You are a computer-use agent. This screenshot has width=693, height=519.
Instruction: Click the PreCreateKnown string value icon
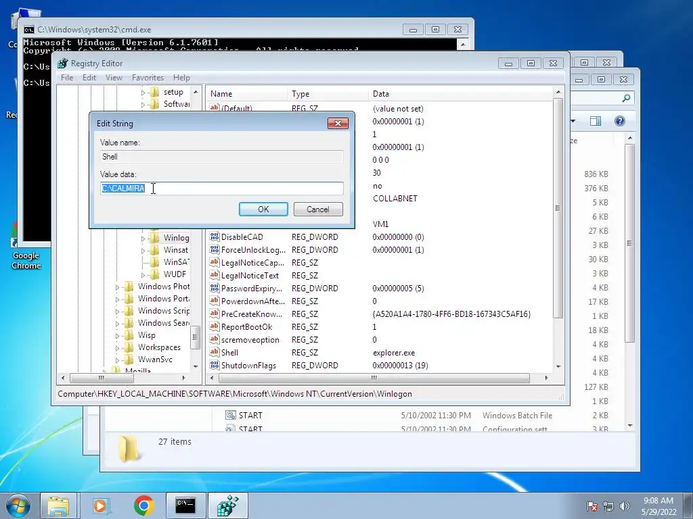click(x=215, y=314)
